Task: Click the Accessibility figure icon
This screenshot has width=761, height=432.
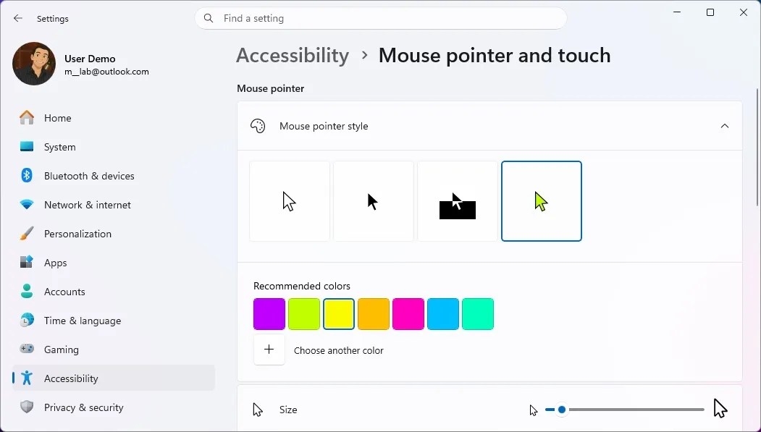Action: pyautogui.click(x=27, y=378)
